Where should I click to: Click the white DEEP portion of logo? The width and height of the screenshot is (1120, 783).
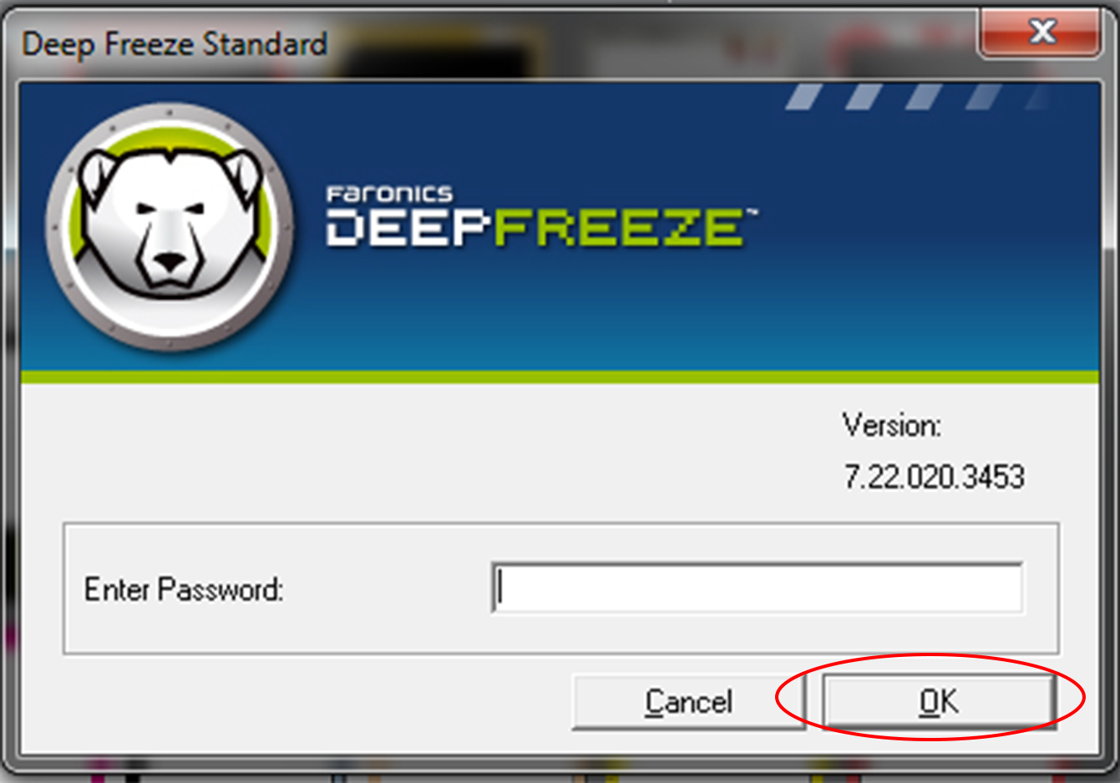coord(409,228)
